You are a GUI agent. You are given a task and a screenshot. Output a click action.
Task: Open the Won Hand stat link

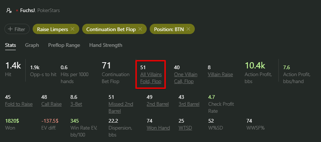(x=158, y=128)
